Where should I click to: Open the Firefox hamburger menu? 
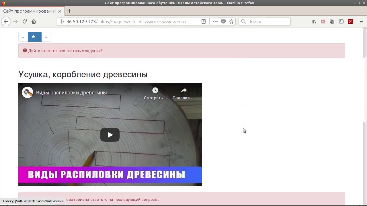click(361, 21)
